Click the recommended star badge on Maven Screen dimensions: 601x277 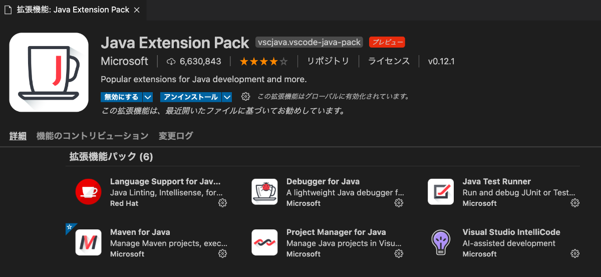pyautogui.click(x=70, y=228)
